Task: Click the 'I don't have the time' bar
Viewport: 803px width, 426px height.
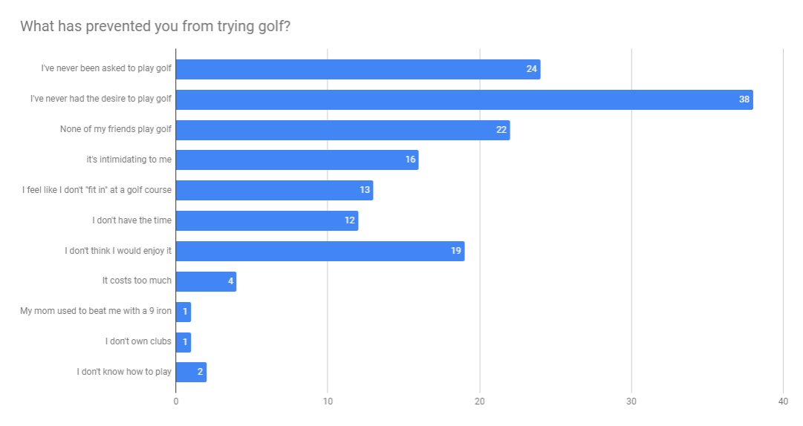Action: pos(267,220)
